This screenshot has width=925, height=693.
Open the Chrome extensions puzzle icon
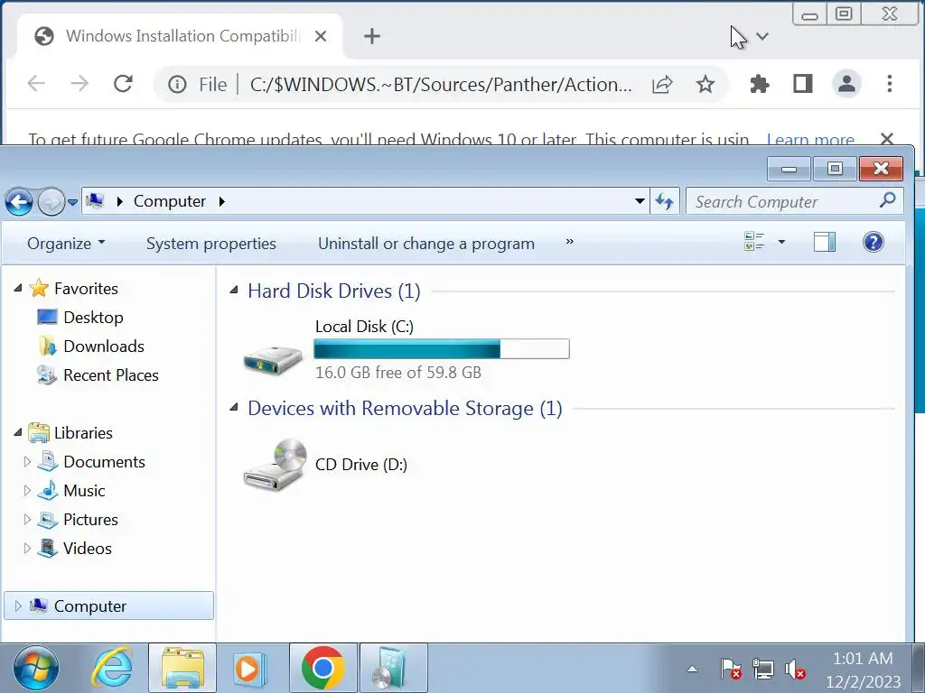(759, 84)
